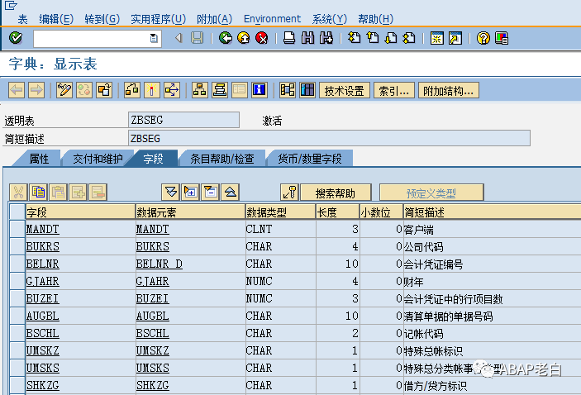The height and width of the screenshot is (395, 581).
Task: Select the row selector for BELNR
Action: pos(17,264)
